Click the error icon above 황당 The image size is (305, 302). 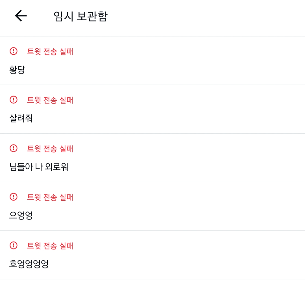[14, 51]
